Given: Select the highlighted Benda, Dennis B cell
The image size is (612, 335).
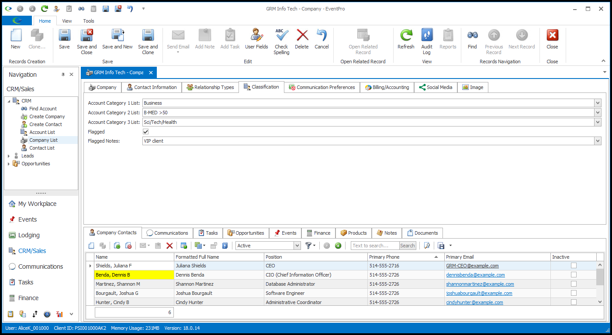Looking at the screenshot, I should (134, 275).
